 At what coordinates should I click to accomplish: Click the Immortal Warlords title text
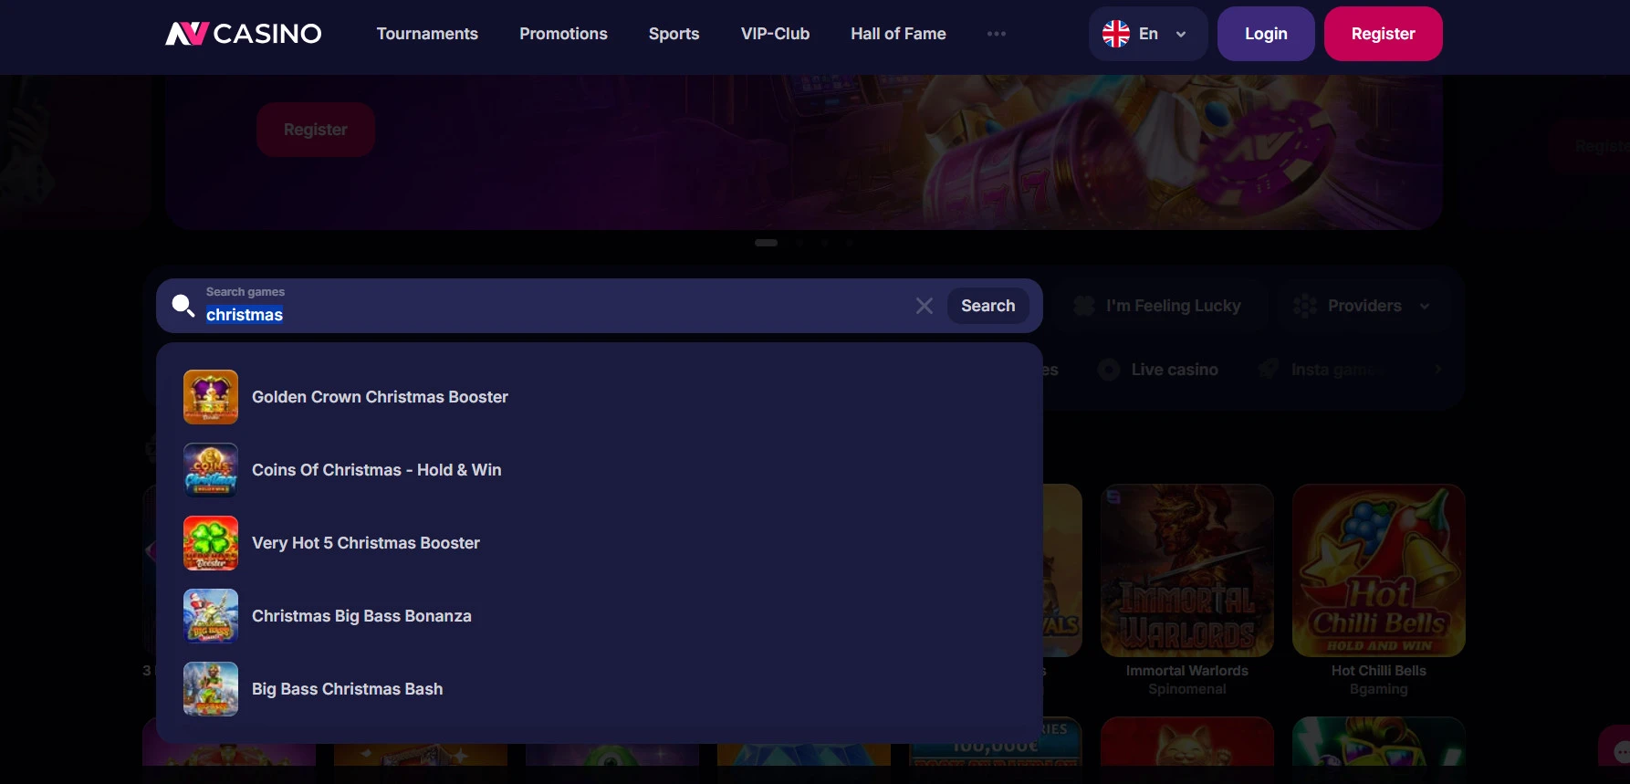[1187, 671]
